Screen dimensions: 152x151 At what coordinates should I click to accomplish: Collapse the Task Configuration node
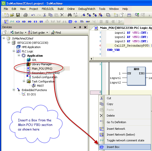24,81
